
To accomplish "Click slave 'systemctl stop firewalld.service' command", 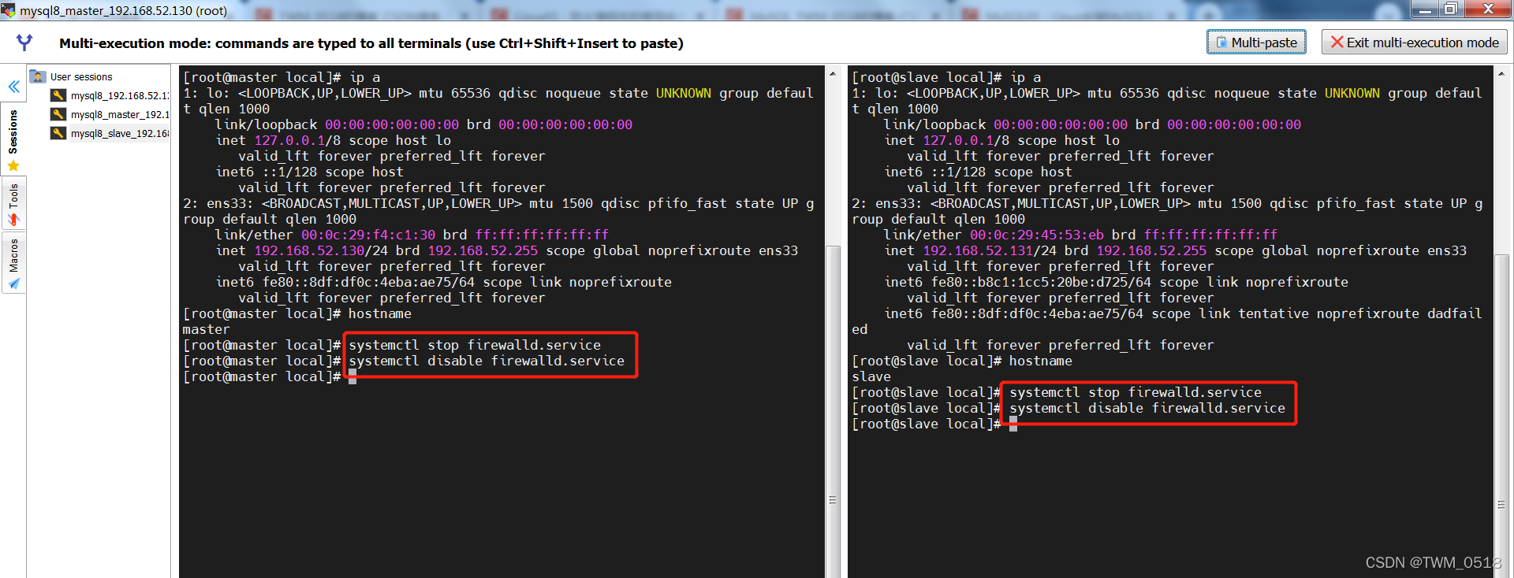I will pyautogui.click(x=1135, y=392).
